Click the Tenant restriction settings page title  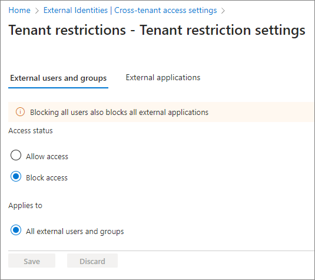tap(157, 30)
